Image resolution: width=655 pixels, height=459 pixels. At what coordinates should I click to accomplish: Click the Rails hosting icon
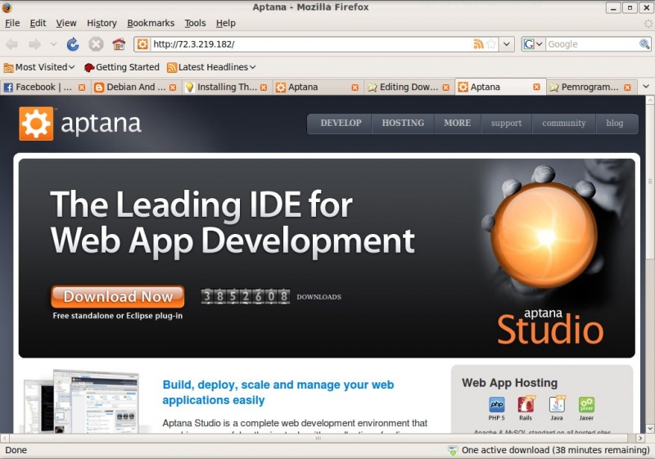click(525, 405)
